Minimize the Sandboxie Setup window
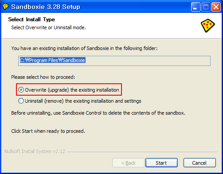The width and height of the screenshot is (223, 174). click(196, 7)
